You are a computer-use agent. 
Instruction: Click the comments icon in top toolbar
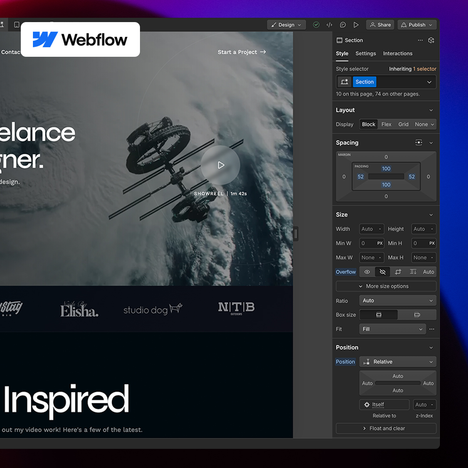tap(342, 25)
